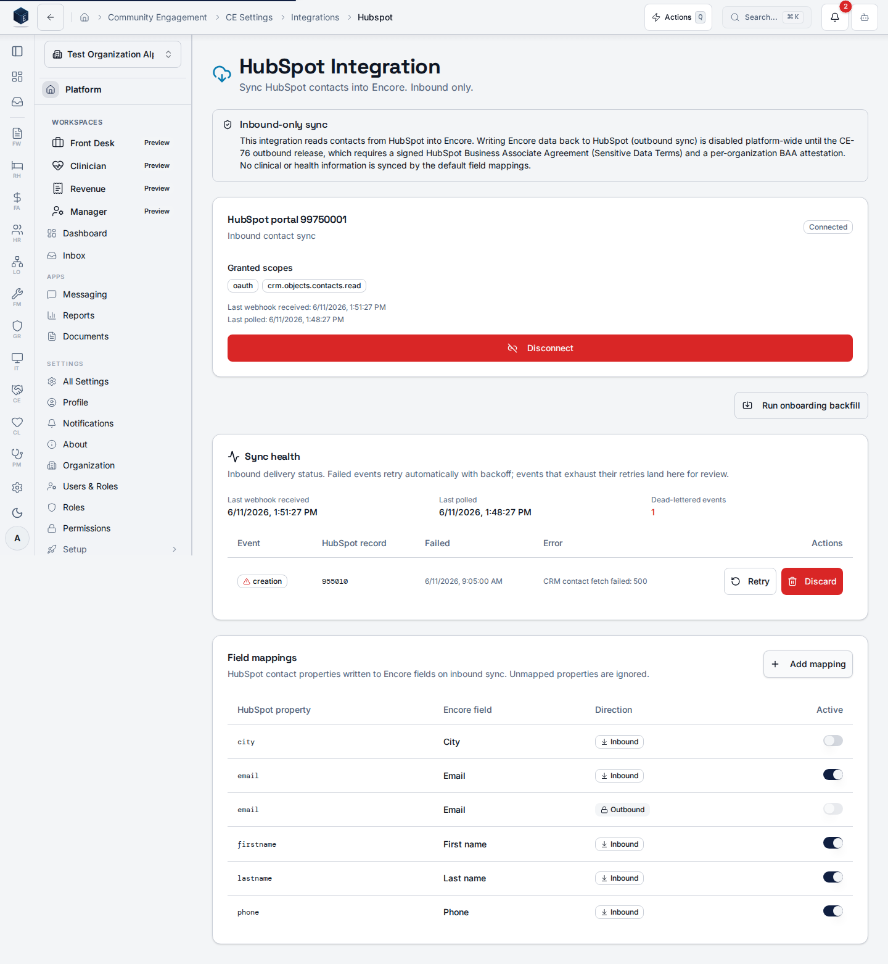Image resolution: width=888 pixels, height=964 pixels.
Task: Open Clinician workspace
Action: pos(113,166)
